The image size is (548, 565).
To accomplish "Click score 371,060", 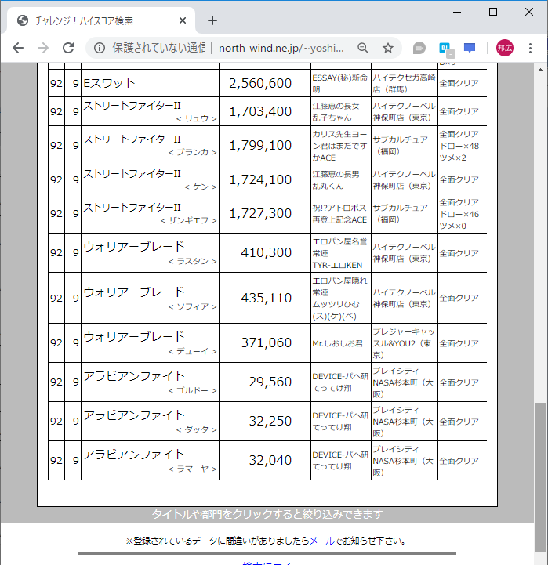I will tap(266, 342).
